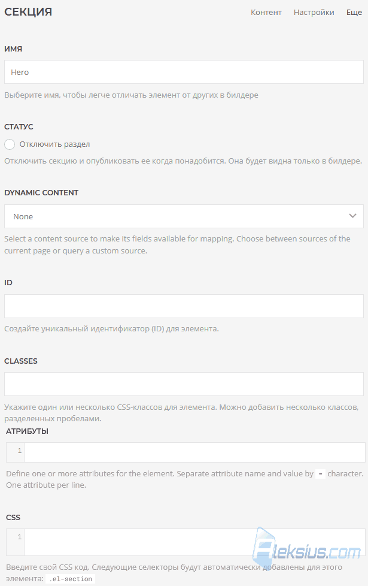Switch to the Контент tab
The height and width of the screenshot is (586, 368).
[x=266, y=13]
